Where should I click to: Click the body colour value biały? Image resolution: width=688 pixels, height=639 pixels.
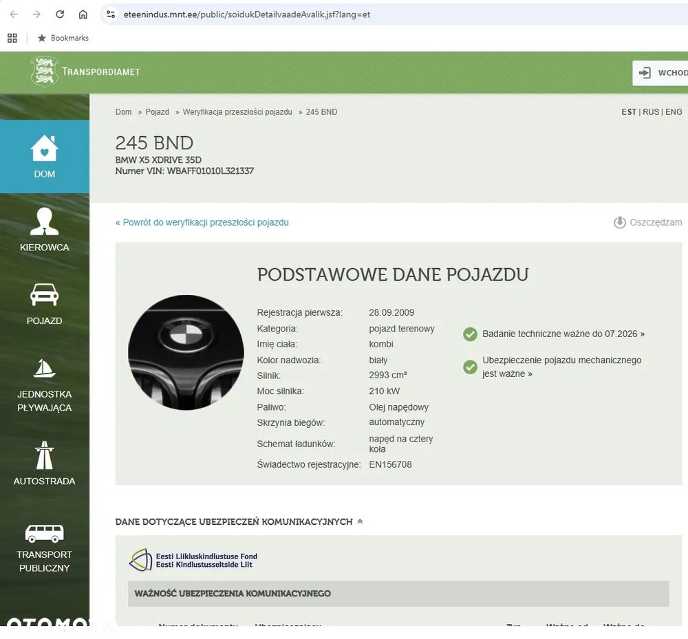pyautogui.click(x=378, y=360)
